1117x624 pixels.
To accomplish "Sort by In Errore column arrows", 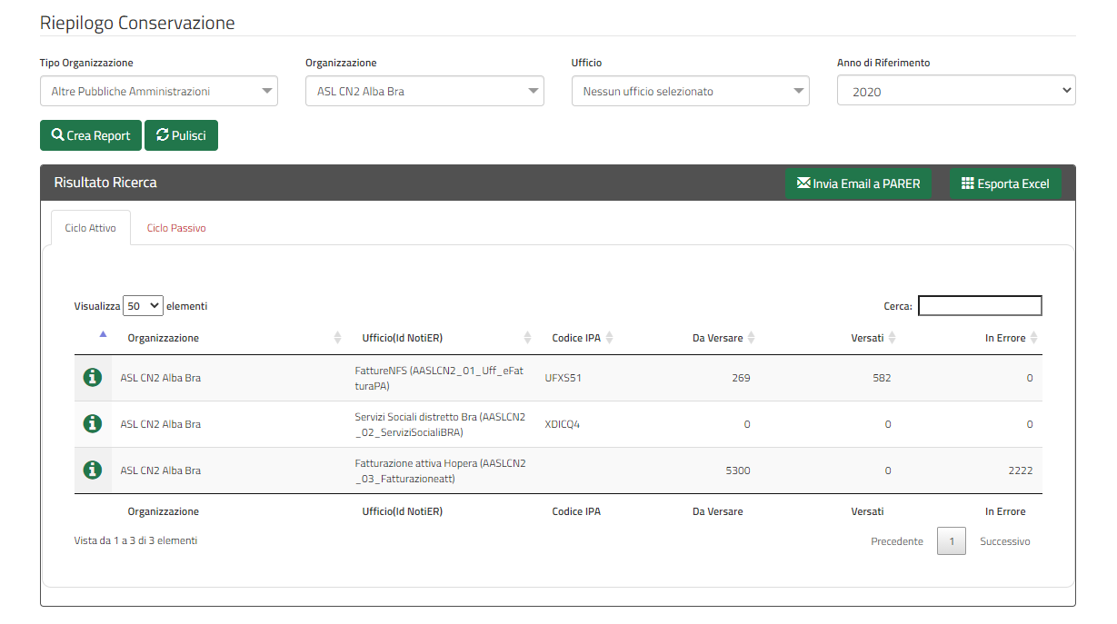I will click(x=1034, y=338).
